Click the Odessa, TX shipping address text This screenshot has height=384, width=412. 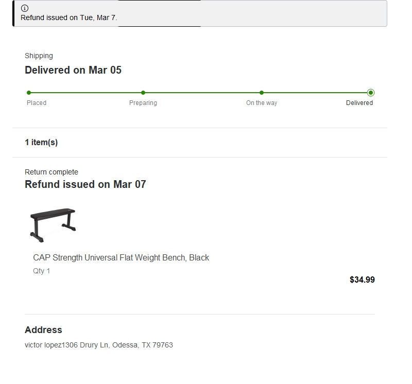(x=99, y=345)
